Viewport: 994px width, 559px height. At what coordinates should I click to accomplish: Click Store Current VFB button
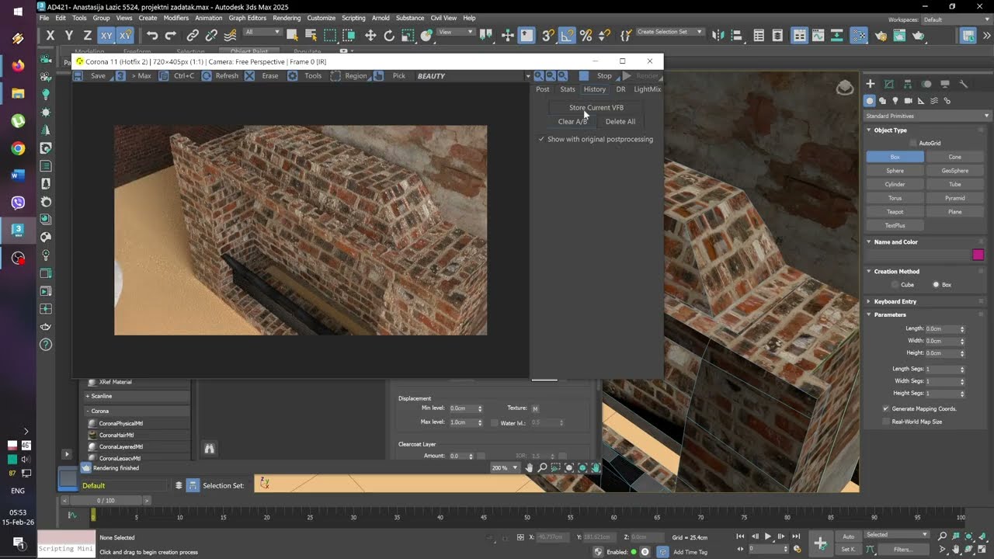click(x=596, y=108)
